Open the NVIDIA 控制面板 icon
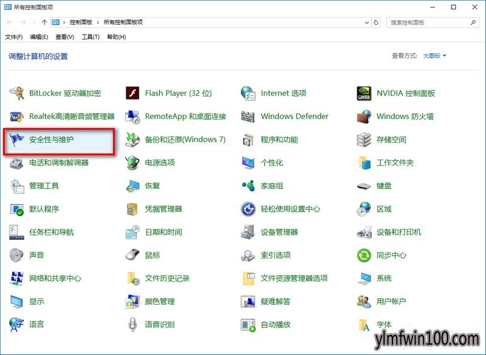Screen dimensions: 486x355 coord(364,93)
